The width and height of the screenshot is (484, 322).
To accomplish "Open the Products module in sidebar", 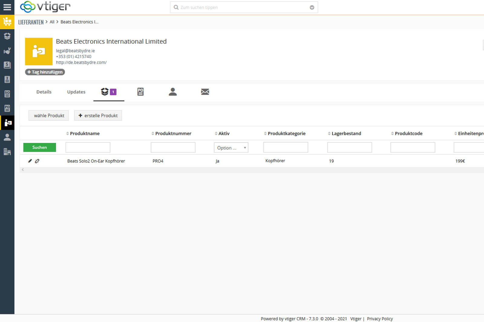I will pos(7,36).
